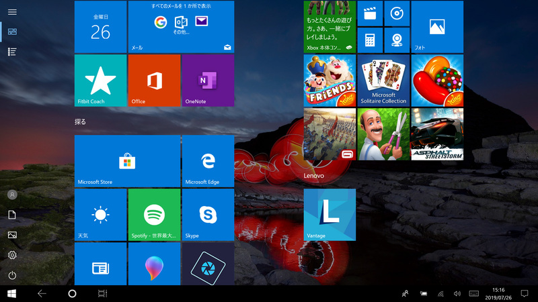The image size is (538, 302).
Task: Open the フォト photos tile
Action: [x=438, y=27]
